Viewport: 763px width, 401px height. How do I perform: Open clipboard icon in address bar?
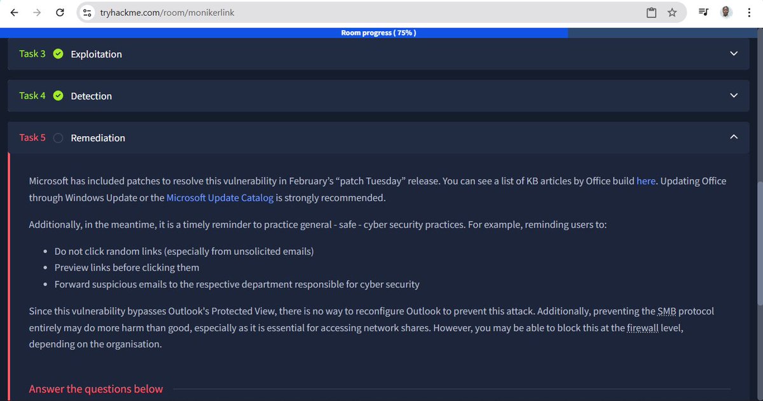coord(651,12)
